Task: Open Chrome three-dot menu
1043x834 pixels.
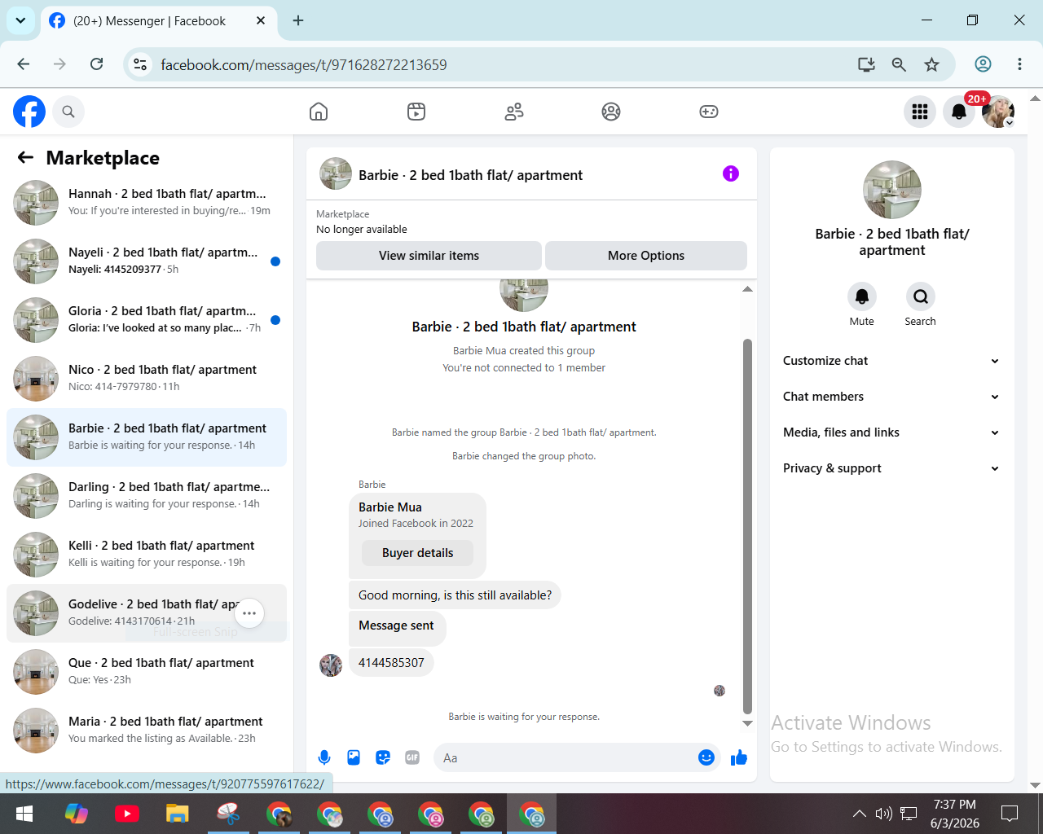Action: (1019, 64)
